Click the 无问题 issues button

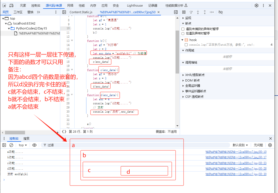258,145
